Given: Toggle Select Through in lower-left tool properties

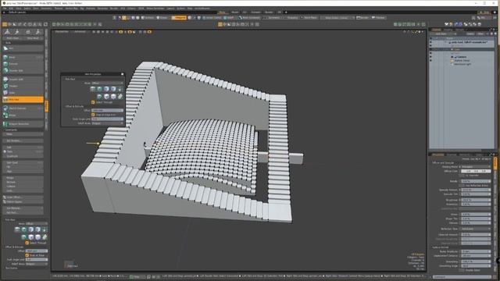Looking at the screenshot, I should (27, 243).
